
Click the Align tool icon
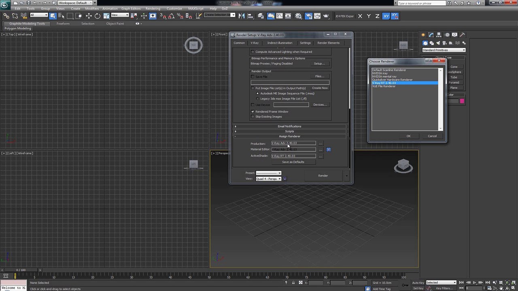pos(251,16)
